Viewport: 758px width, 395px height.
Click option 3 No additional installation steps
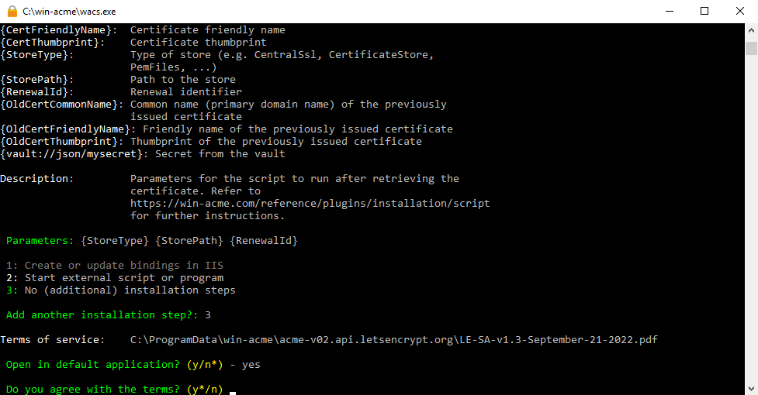pos(120,290)
